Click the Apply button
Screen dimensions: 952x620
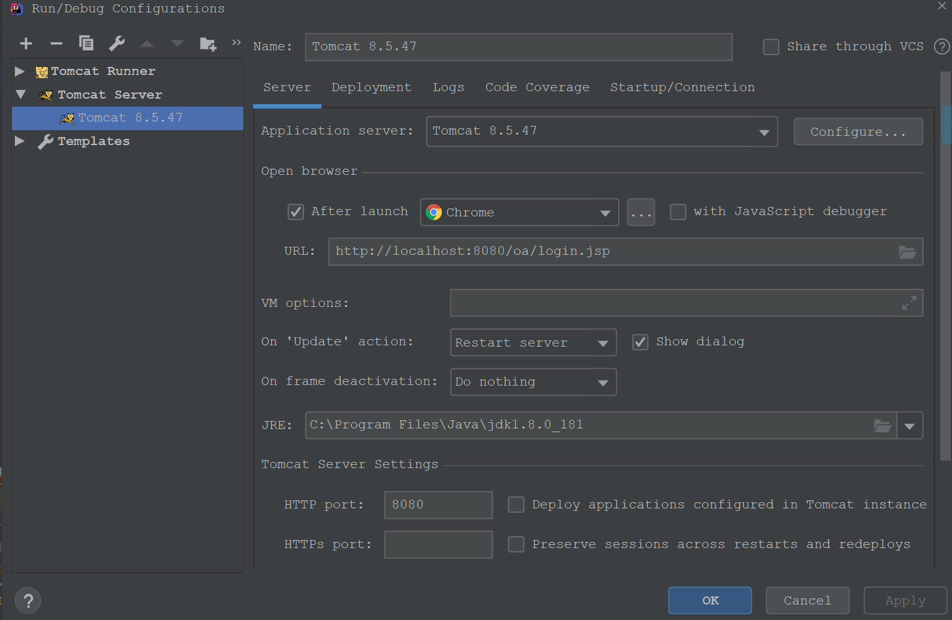click(x=905, y=600)
